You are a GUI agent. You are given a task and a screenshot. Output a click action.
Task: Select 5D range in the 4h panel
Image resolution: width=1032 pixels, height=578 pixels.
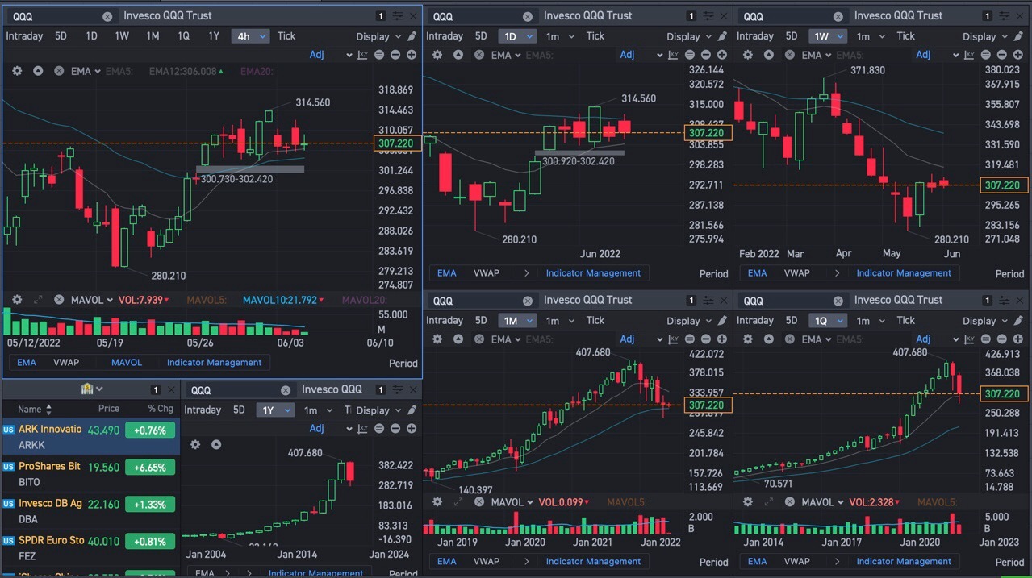pyautogui.click(x=61, y=36)
